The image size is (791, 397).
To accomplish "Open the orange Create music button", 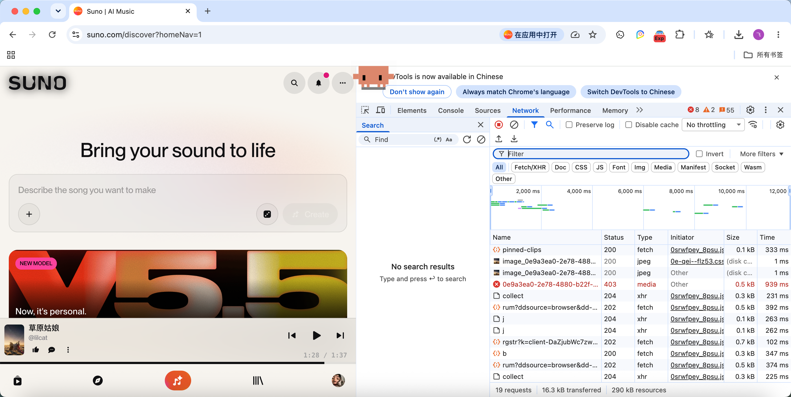I will [178, 381].
